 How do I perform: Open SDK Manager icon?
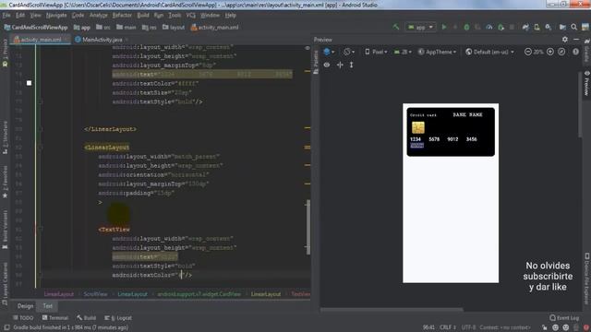click(x=548, y=27)
